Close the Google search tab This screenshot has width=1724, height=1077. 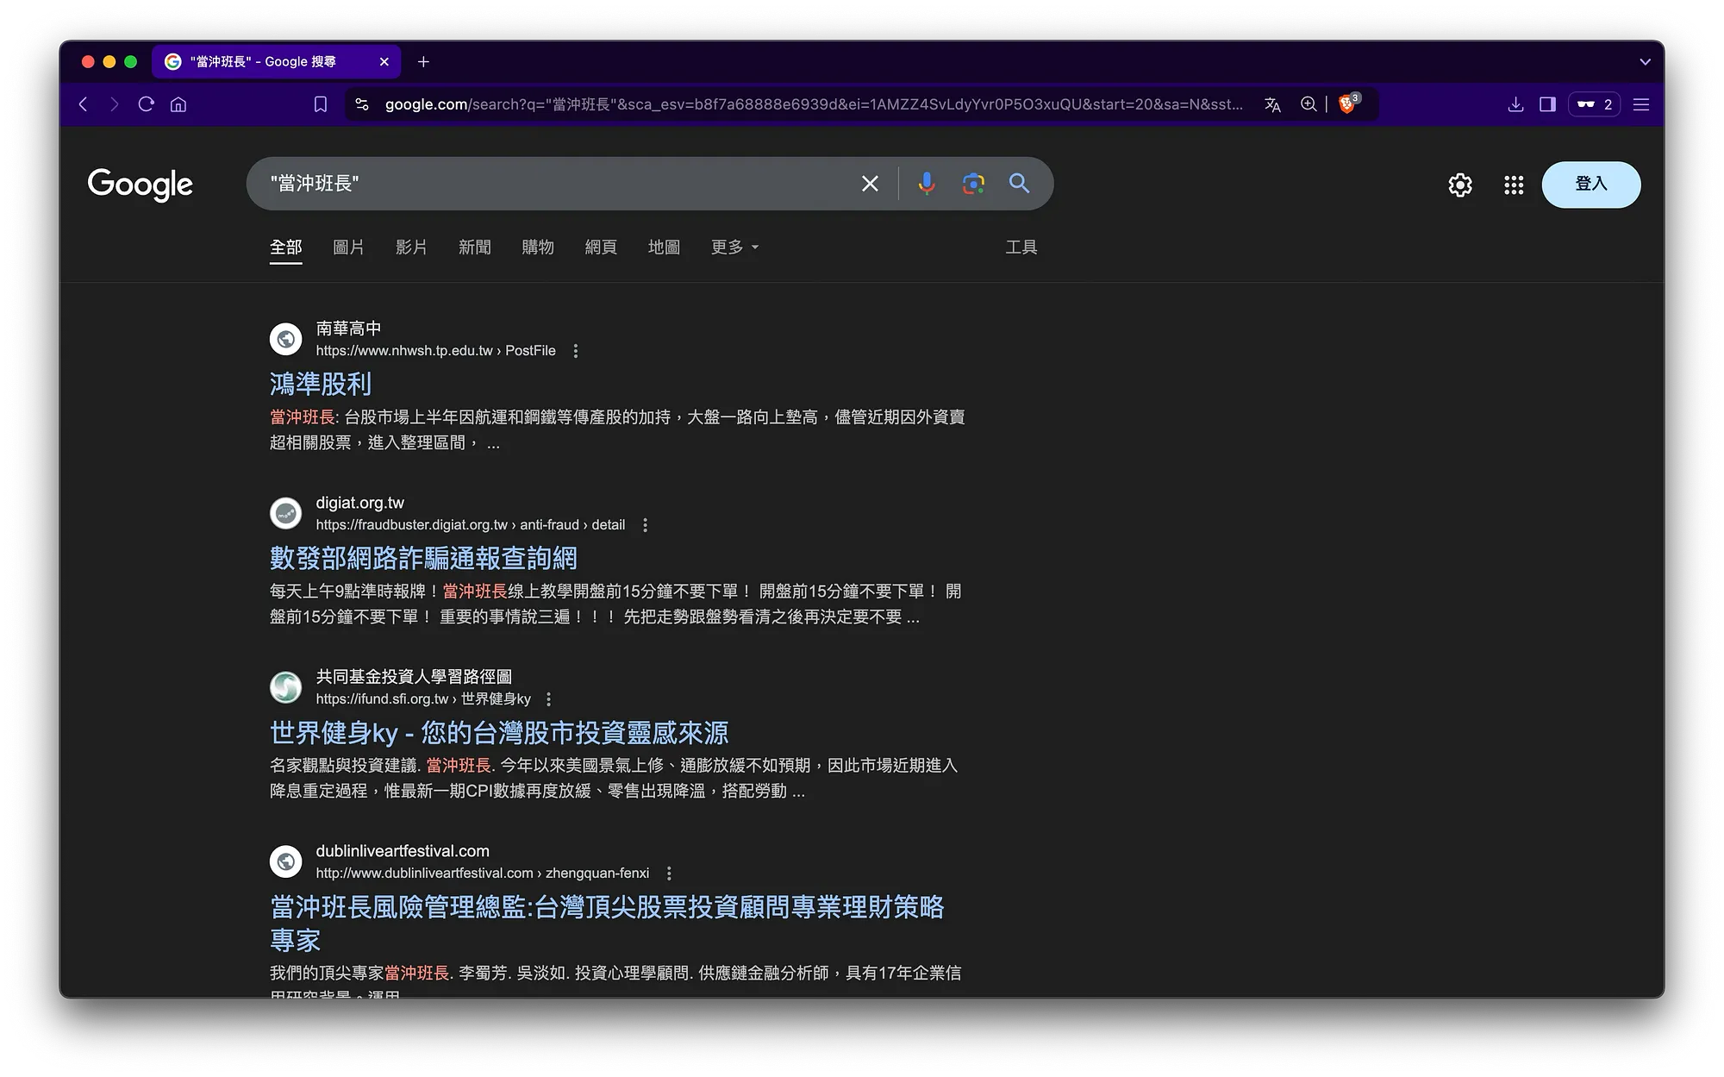point(384,61)
